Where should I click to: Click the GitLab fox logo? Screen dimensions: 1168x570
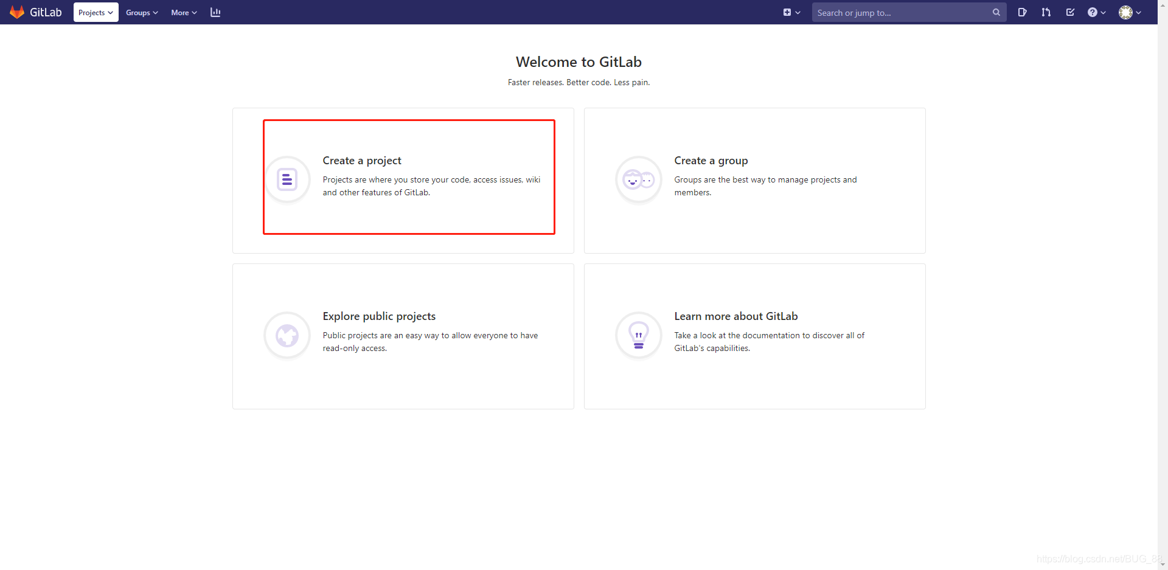(17, 12)
